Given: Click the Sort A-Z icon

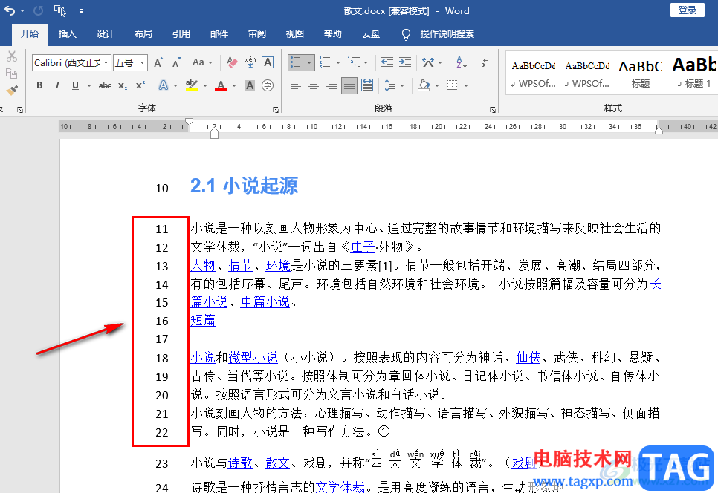Looking at the screenshot, I should (x=462, y=62).
